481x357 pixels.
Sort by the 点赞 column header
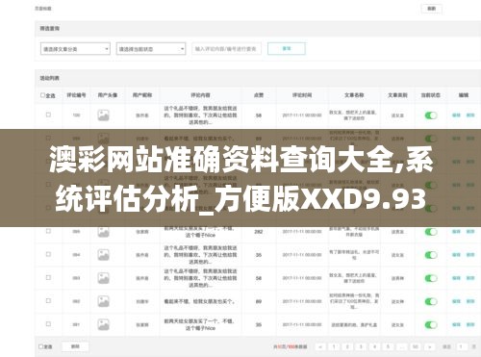259,95
